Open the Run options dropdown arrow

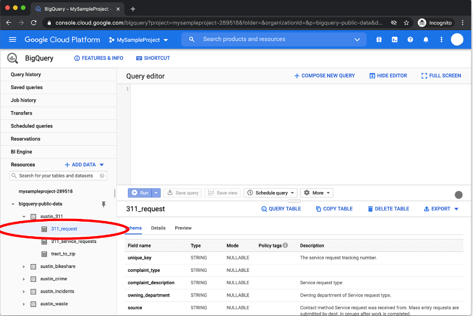coord(156,193)
